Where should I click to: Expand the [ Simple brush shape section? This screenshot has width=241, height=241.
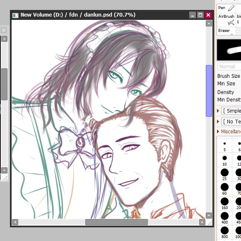click(x=218, y=111)
